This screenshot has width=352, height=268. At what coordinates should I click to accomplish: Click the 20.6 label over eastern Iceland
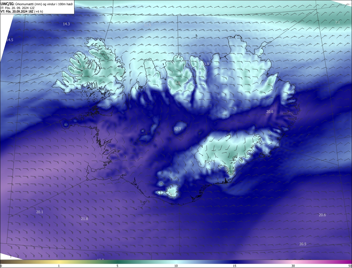tap(270, 112)
